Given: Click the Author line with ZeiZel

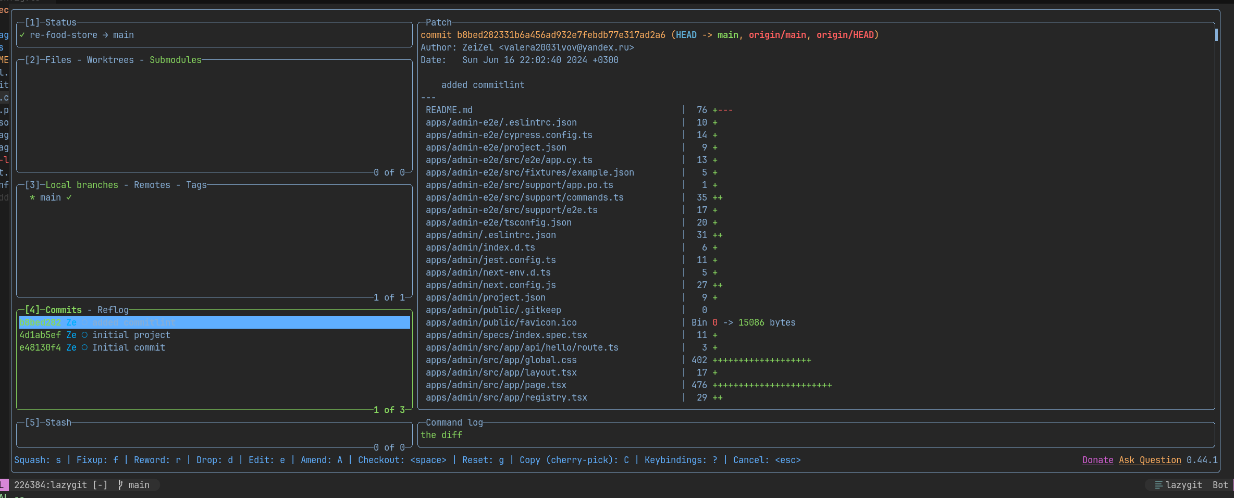Looking at the screenshot, I should (527, 47).
